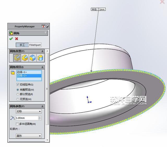Viewport: 167px width, 147px height.
Task: Select 边线<2> in the edge list
Action: [29, 76]
